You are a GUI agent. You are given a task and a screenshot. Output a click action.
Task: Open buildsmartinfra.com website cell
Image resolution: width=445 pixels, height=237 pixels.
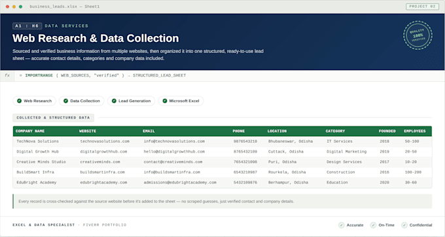103,172
